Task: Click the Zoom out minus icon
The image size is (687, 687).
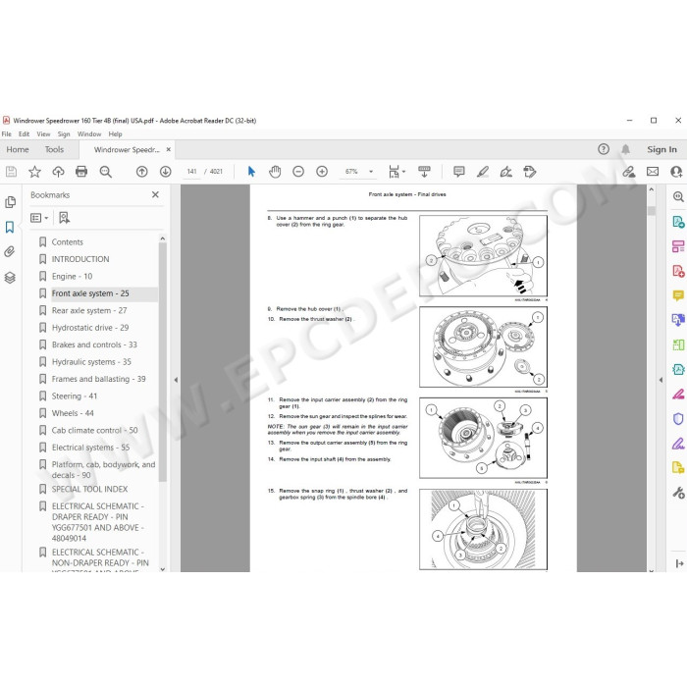Action: click(x=298, y=172)
